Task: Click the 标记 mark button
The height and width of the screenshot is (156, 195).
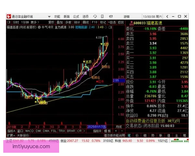Action: 103,22
